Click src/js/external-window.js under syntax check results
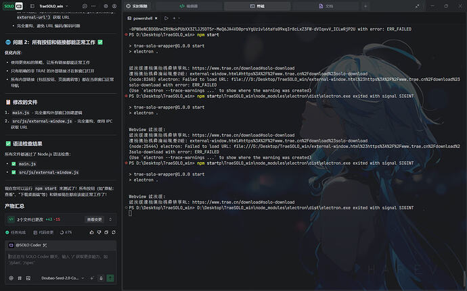Viewport: 467px width, 291px height. [x=49, y=172]
